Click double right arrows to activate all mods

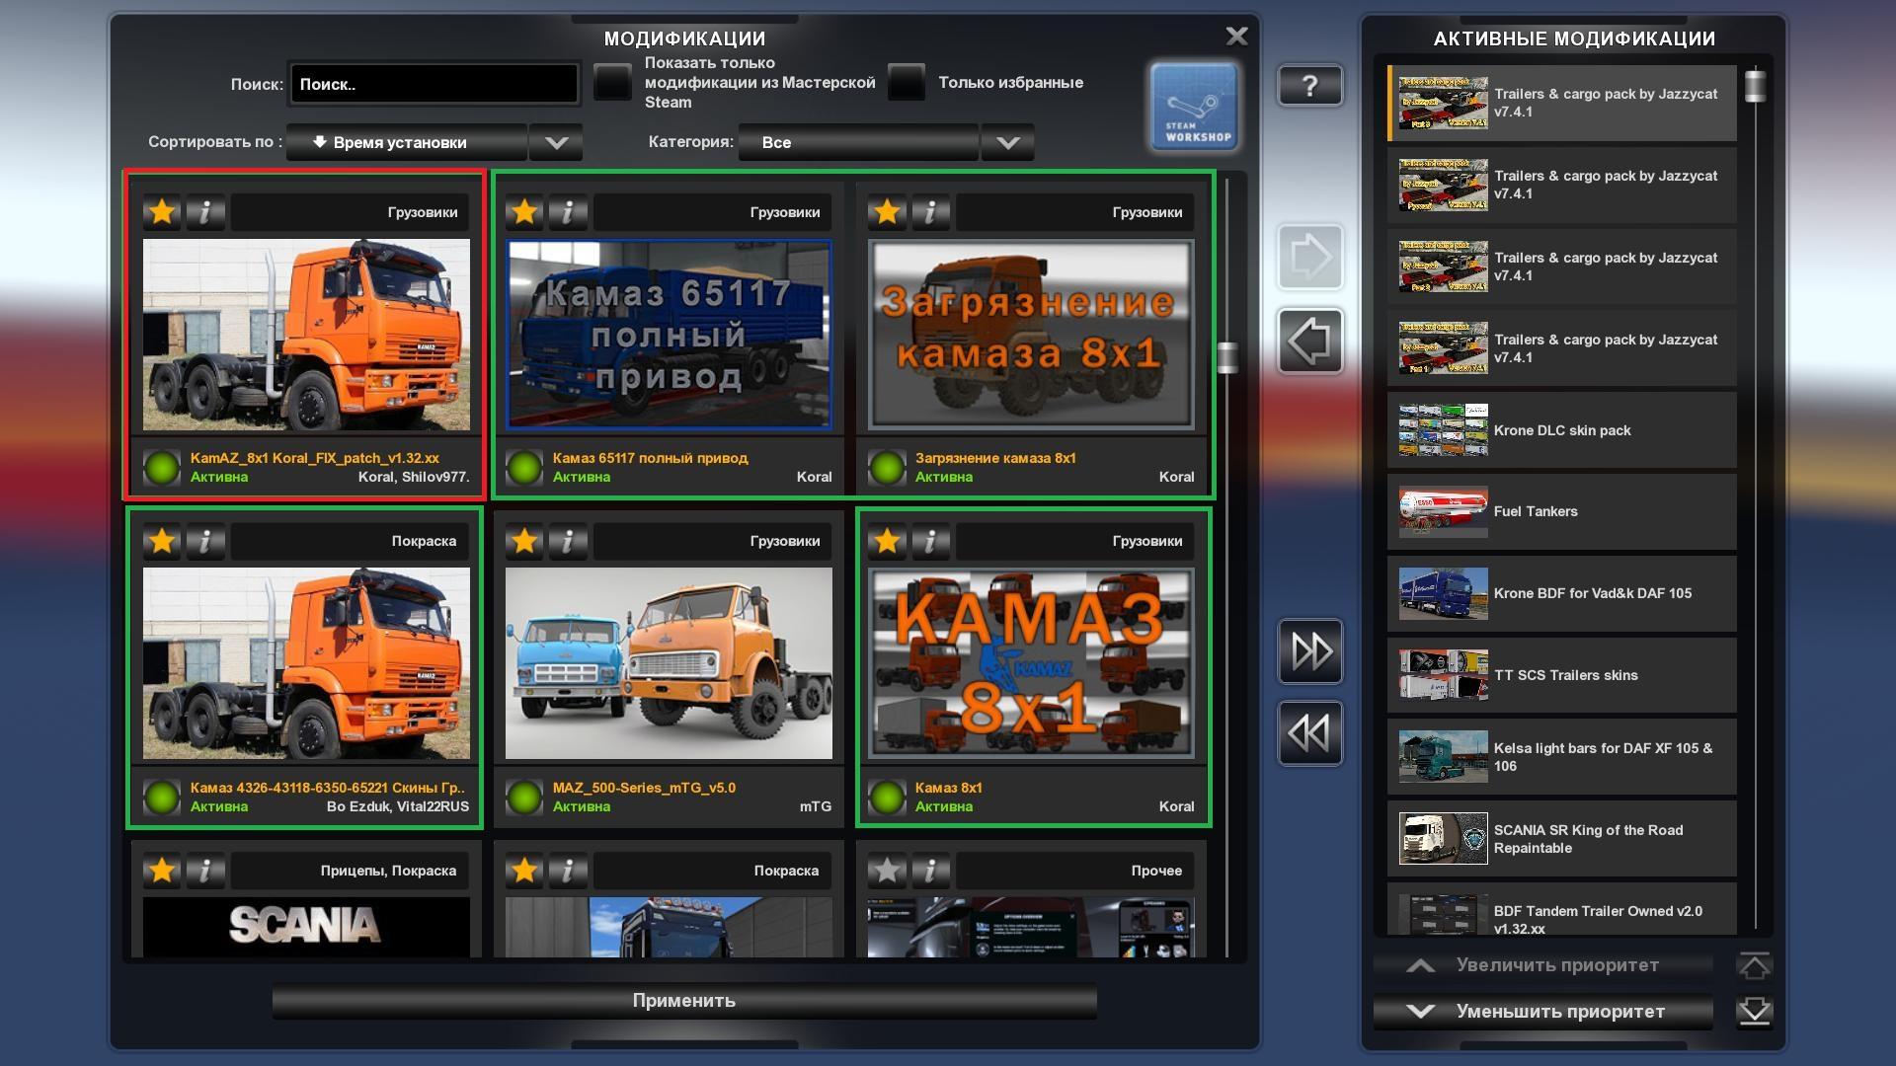tap(1309, 651)
